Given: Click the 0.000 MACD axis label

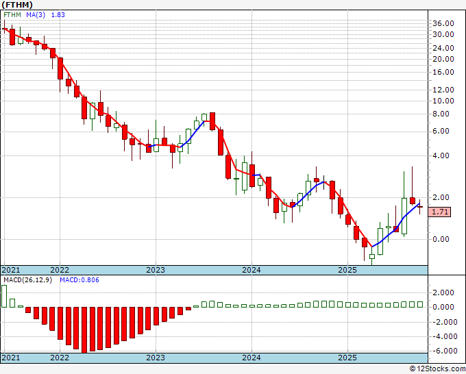Looking at the screenshot, I should (443, 307).
